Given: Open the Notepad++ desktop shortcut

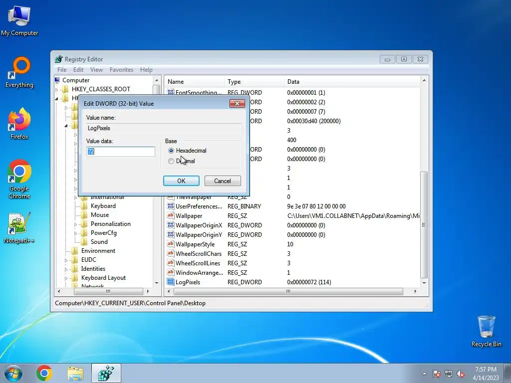Looking at the screenshot, I should coord(19,228).
